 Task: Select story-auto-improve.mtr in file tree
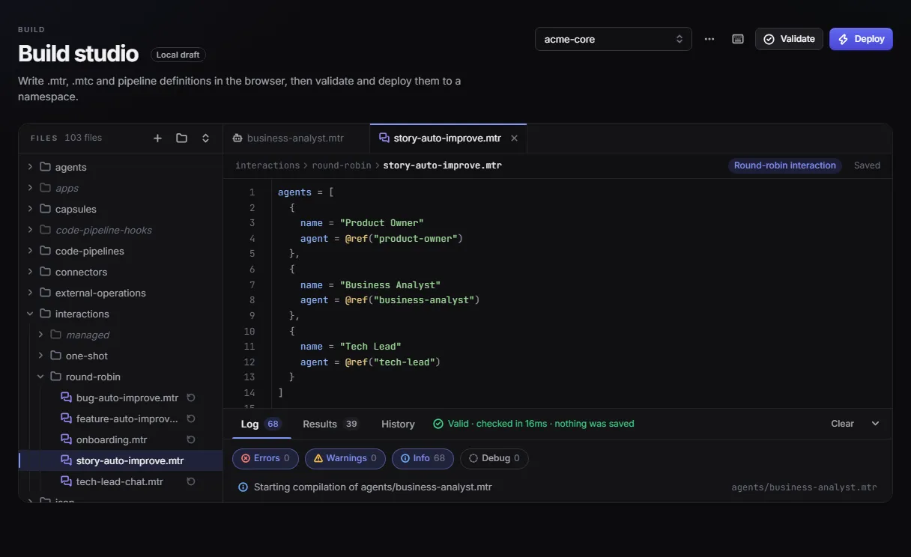point(121,460)
